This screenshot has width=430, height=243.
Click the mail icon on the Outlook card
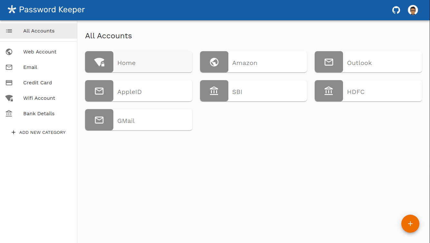(329, 62)
